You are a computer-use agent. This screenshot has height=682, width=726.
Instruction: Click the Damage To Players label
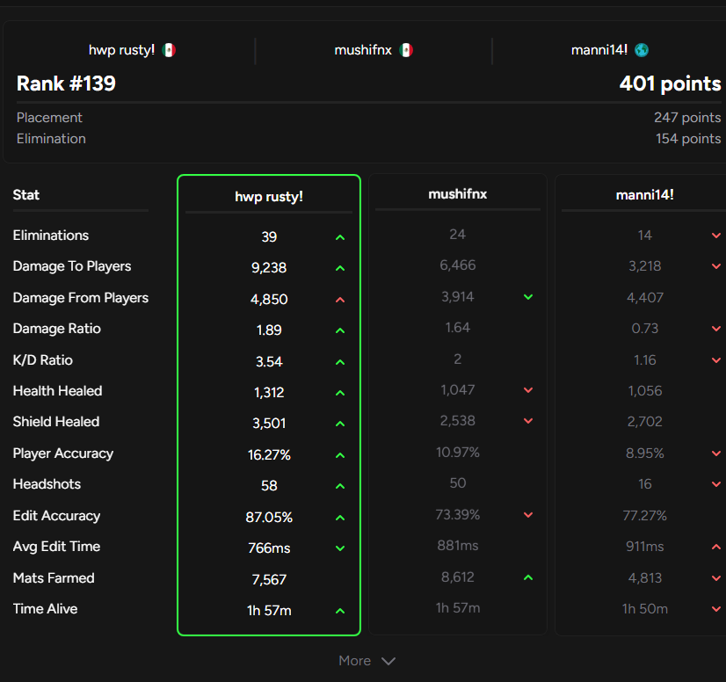coord(72,266)
